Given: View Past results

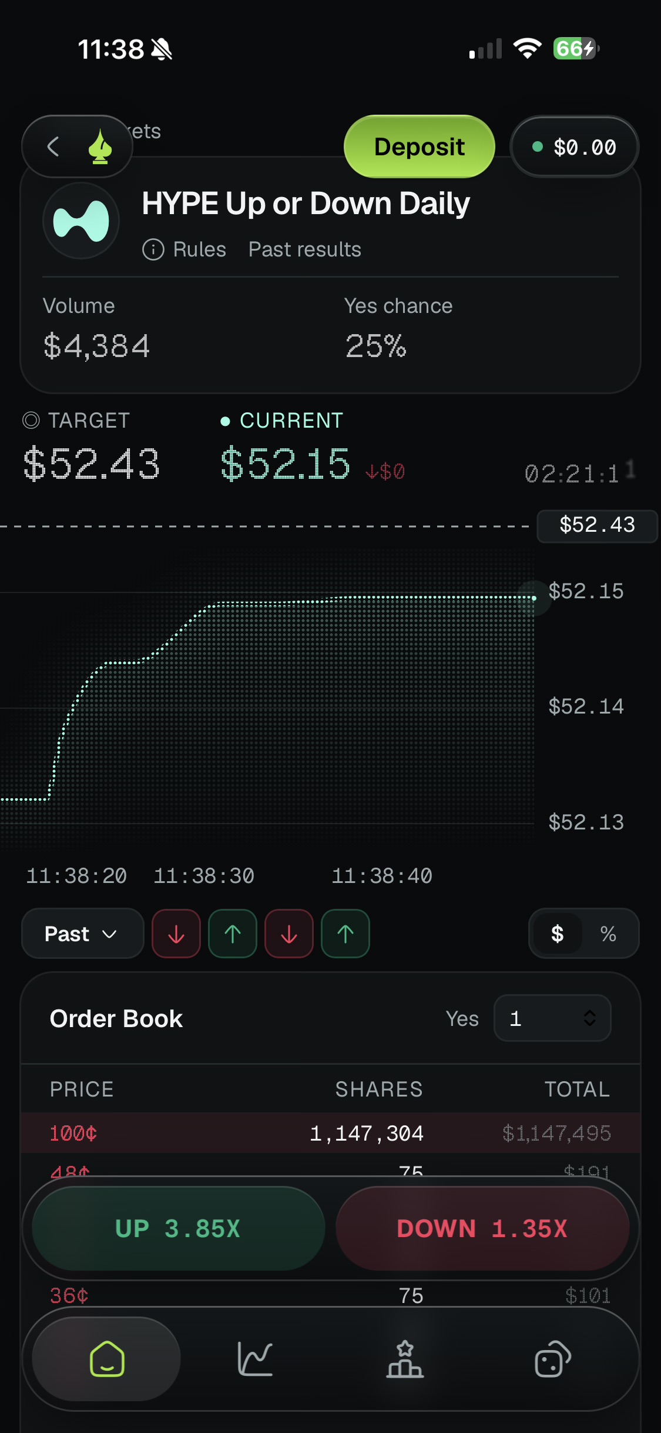Looking at the screenshot, I should (x=304, y=249).
